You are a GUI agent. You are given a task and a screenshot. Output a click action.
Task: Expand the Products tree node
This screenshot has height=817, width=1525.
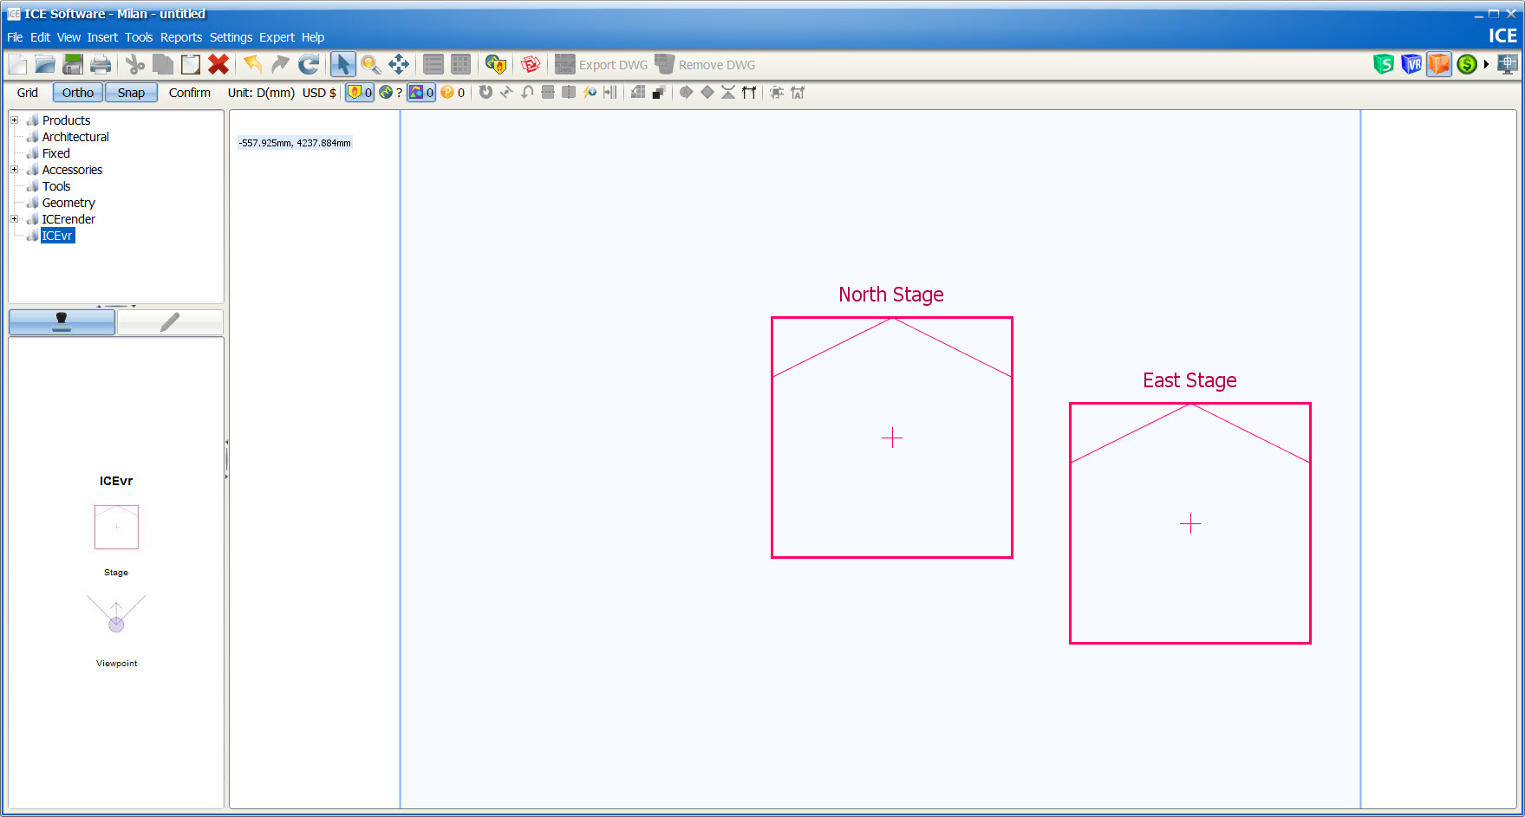15,120
